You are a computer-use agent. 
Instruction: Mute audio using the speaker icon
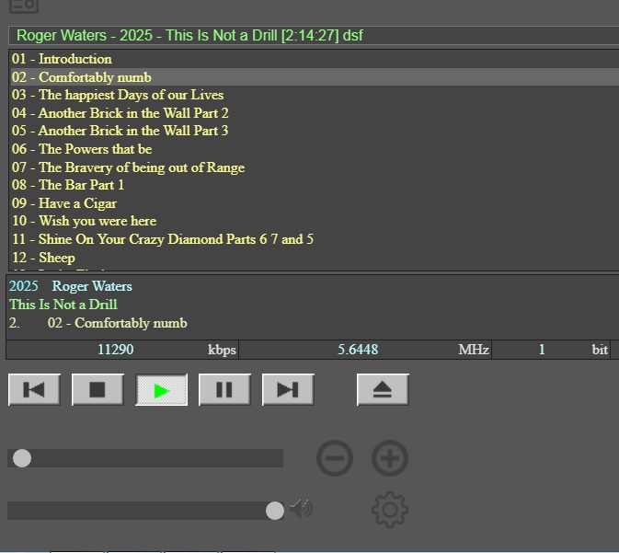302,508
